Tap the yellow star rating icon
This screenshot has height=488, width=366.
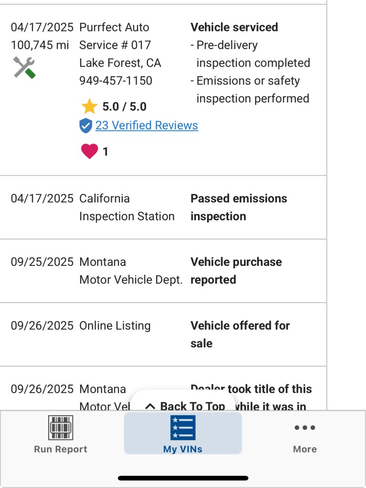click(x=89, y=107)
